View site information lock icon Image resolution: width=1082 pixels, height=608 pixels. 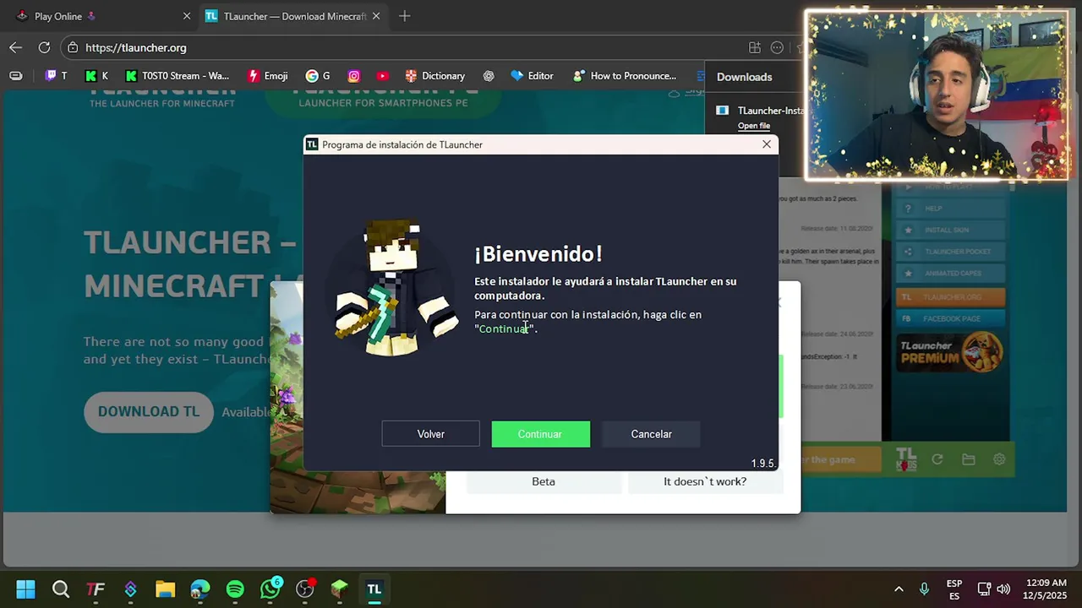73,47
